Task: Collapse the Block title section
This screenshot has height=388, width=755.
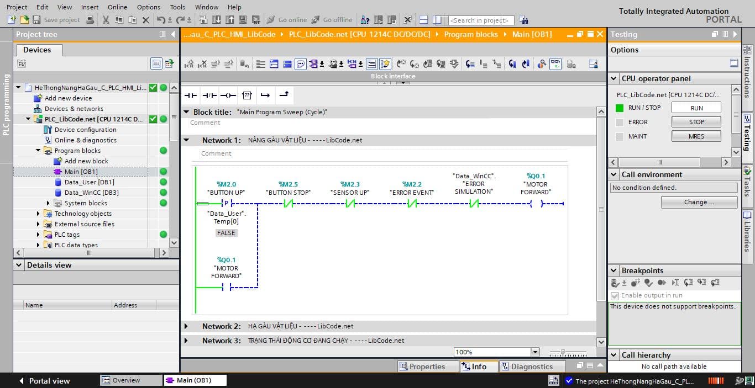Action: (186, 112)
